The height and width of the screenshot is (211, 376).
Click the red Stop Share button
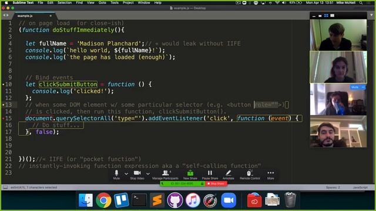pyautogui.click(x=216, y=183)
